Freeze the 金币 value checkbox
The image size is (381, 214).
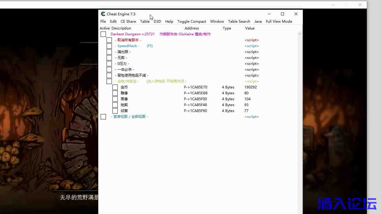pos(115,87)
